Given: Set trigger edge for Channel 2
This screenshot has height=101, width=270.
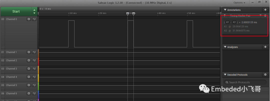Looking at the screenshot, I should (34, 60).
